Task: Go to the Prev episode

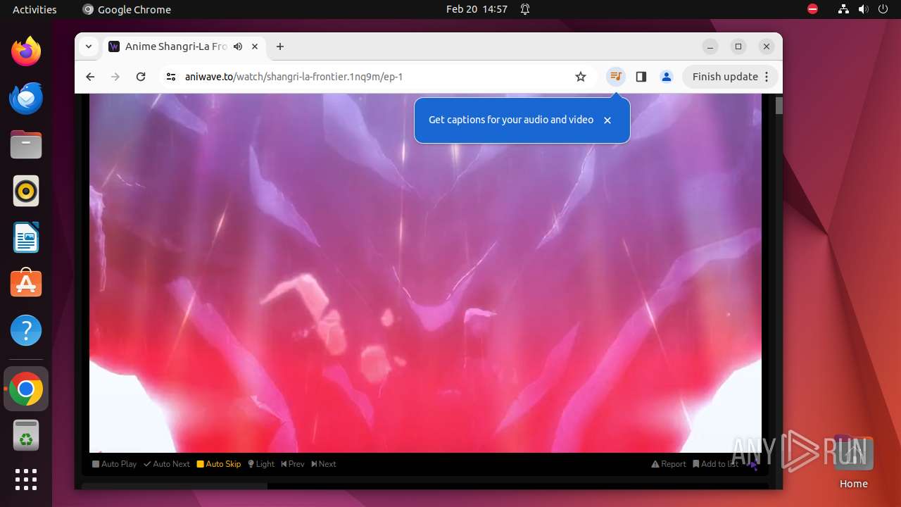Action: [293, 464]
